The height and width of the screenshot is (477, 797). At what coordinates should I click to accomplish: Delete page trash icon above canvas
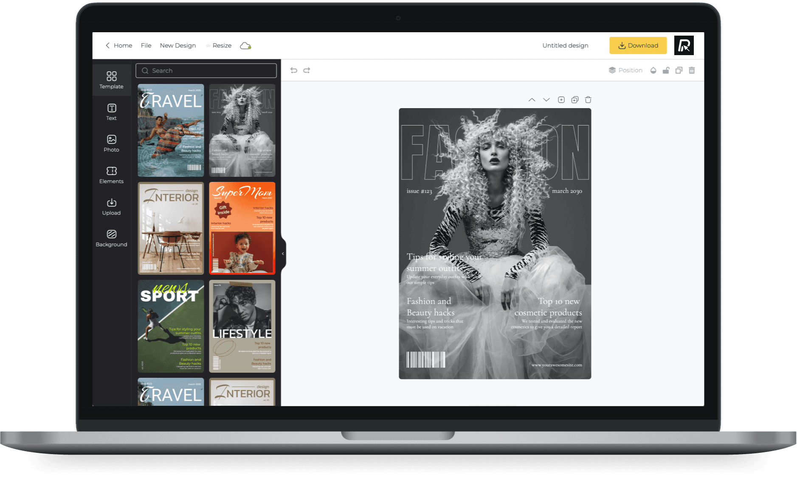588,100
